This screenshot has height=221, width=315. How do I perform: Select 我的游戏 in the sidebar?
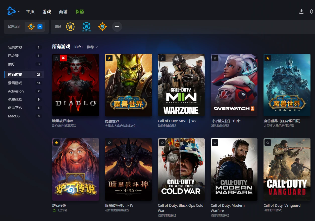[x=24, y=48]
